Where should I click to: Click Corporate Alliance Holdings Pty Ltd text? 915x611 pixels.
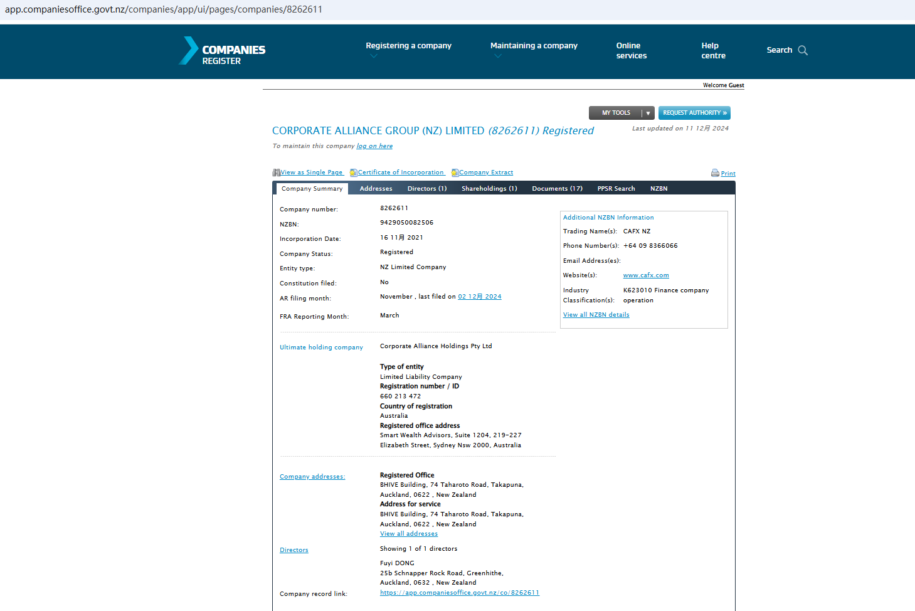[x=436, y=346]
